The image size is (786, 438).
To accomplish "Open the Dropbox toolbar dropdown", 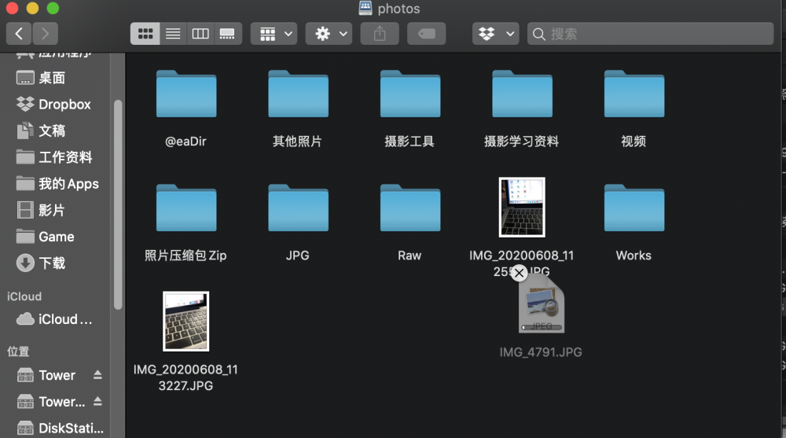I will tap(495, 34).
